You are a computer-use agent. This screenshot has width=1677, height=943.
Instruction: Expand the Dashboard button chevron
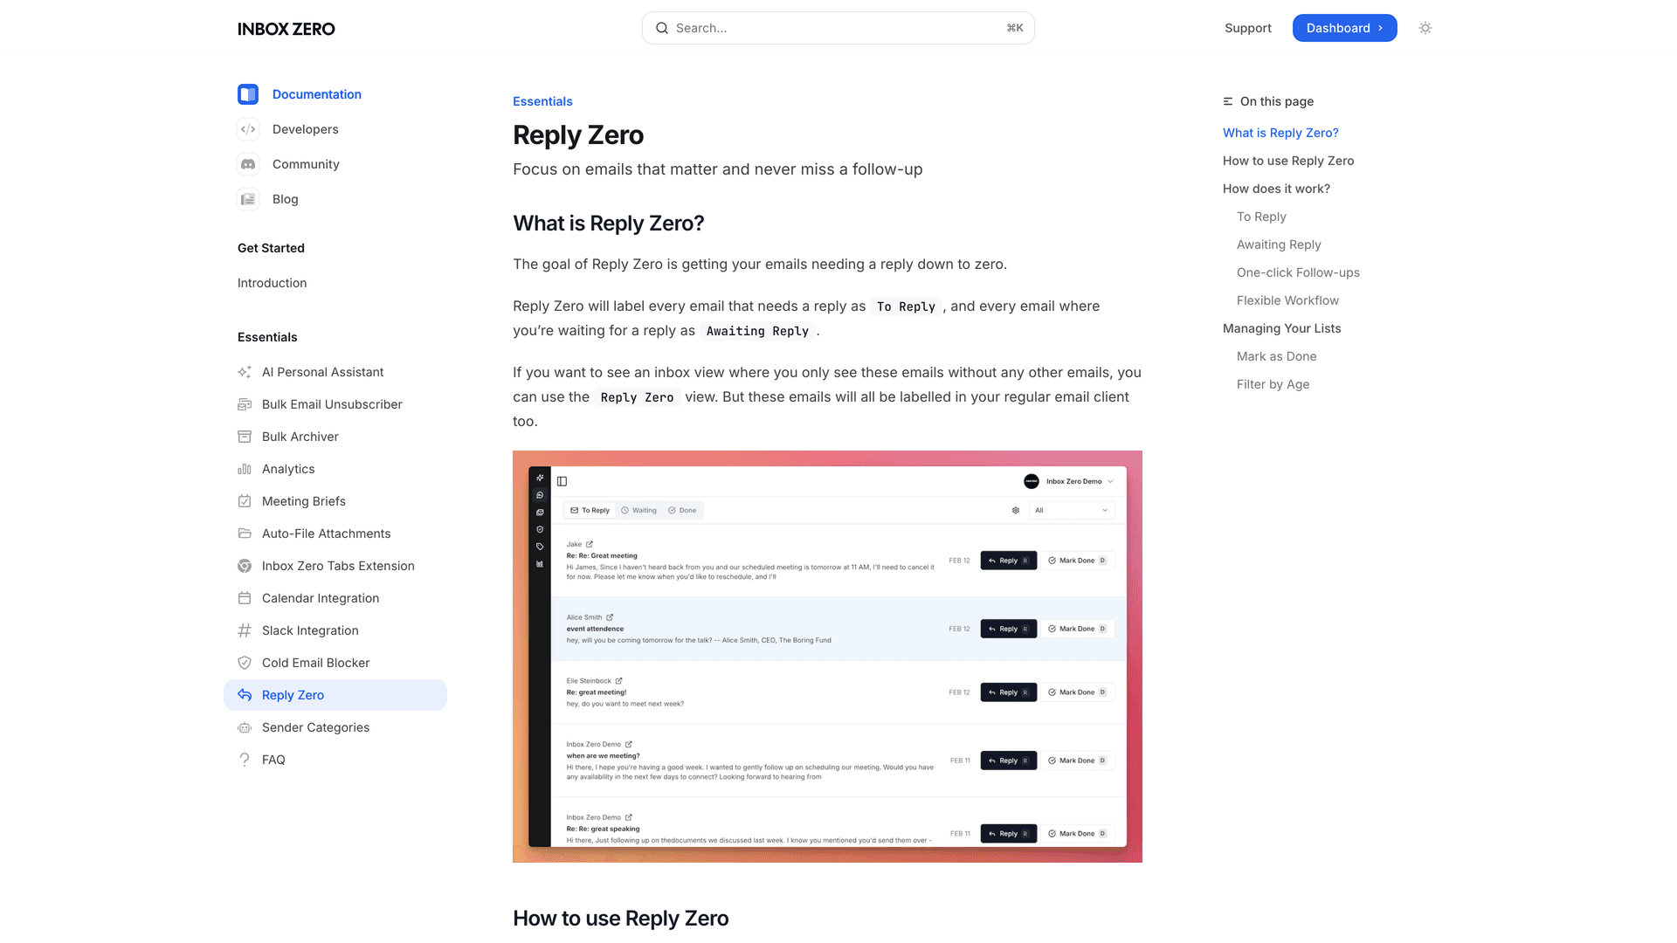tap(1380, 27)
